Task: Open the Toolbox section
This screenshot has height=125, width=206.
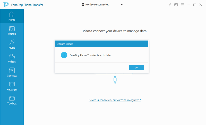Action: click(x=12, y=100)
